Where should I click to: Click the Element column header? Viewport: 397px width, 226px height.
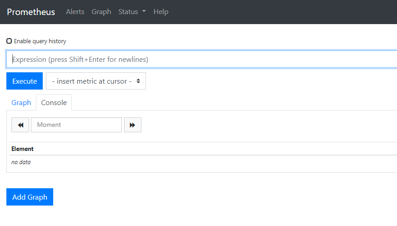pyautogui.click(x=23, y=149)
